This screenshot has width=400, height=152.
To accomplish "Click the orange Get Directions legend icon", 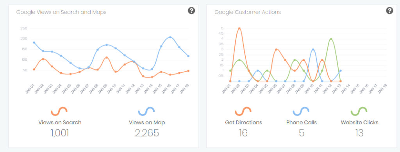I will pos(243,111).
